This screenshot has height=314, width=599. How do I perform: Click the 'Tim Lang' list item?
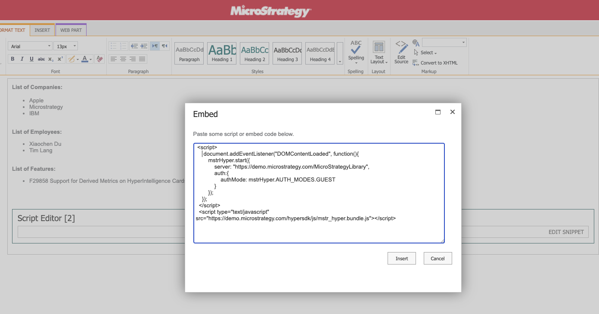pos(41,151)
